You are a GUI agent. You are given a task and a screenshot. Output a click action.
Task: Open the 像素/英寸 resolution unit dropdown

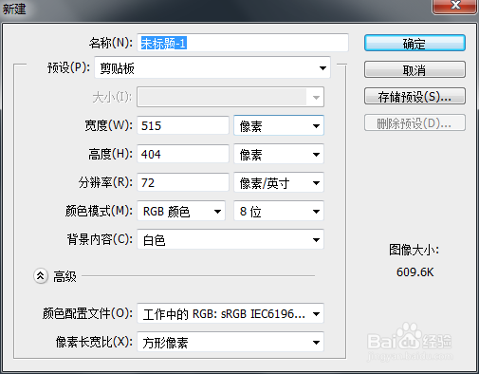[279, 182]
